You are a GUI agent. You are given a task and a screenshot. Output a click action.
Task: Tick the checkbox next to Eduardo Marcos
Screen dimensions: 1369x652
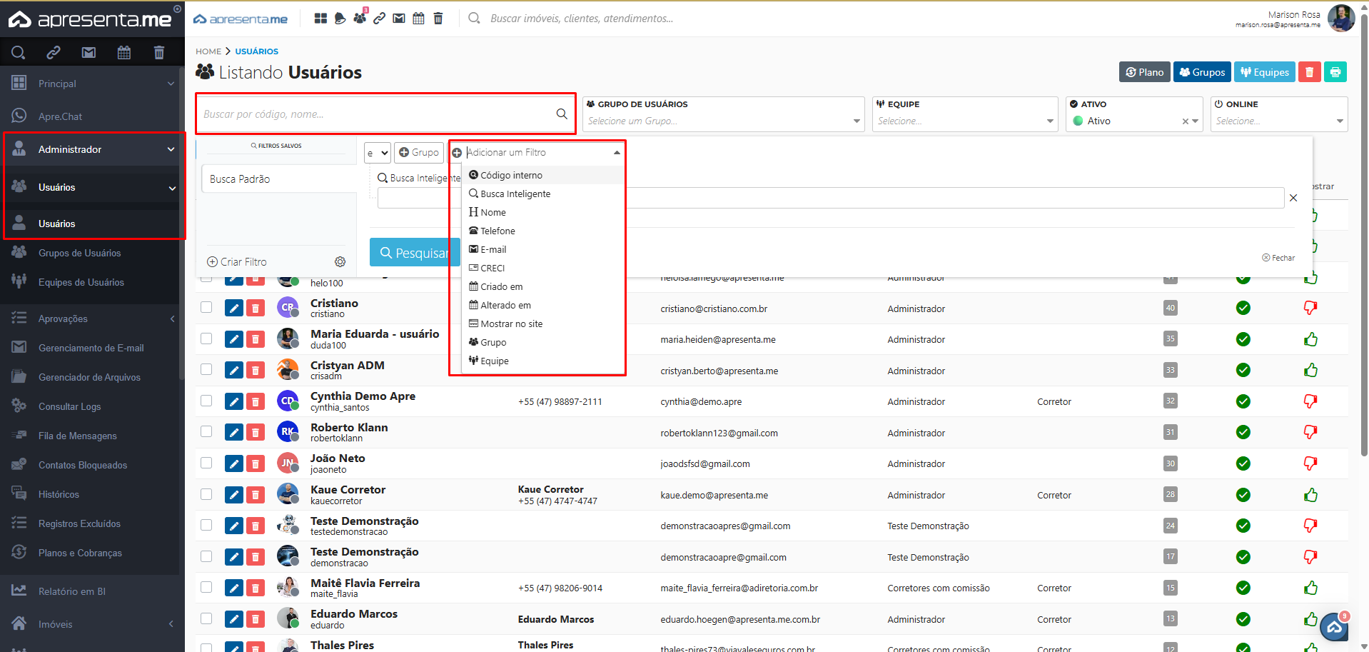click(206, 618)
